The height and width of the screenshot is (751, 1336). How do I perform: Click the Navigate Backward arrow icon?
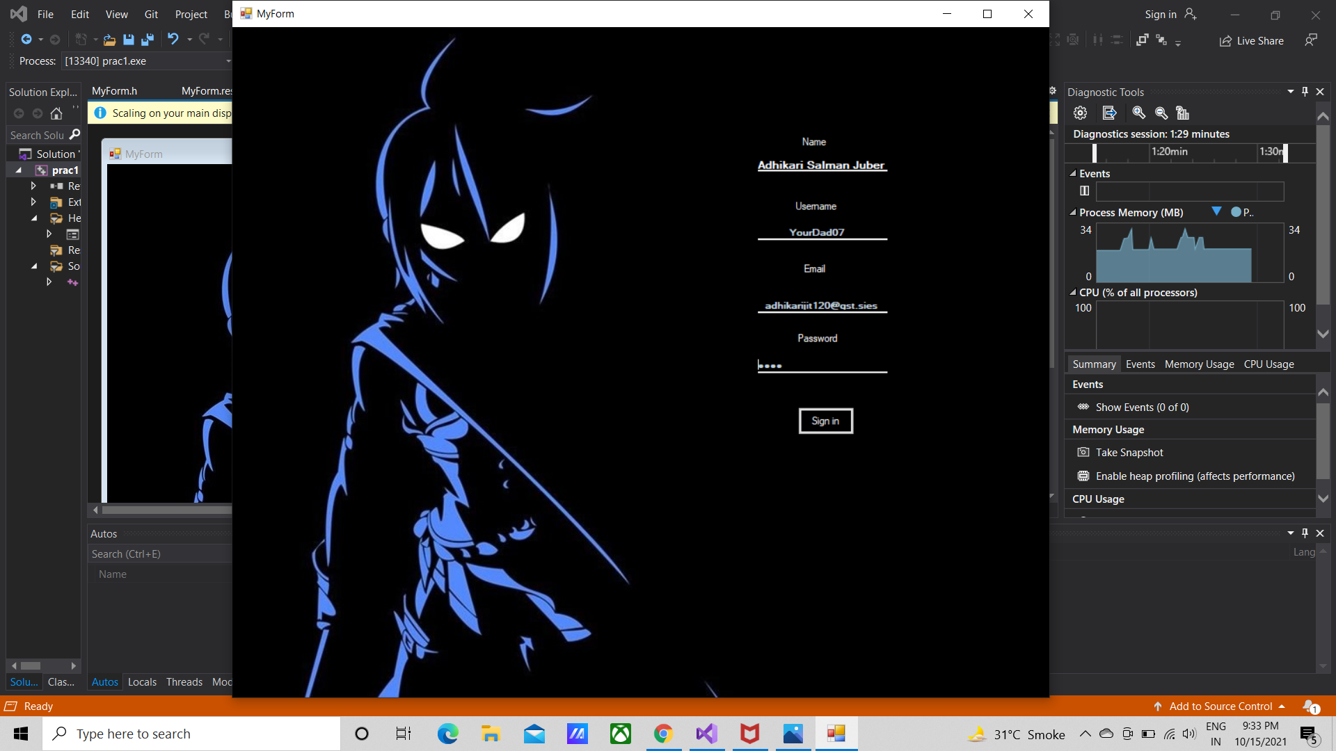(x=26, y=39)
